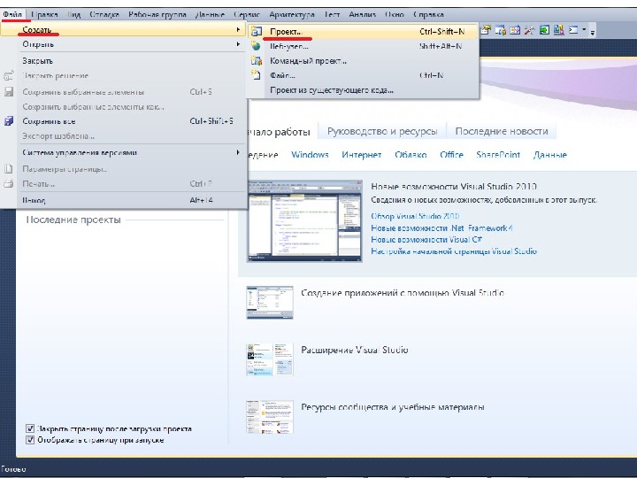This screenshot has width=637, height=478.
Task: Open the Данные category link on start page
Action: (x=550, y=155)
